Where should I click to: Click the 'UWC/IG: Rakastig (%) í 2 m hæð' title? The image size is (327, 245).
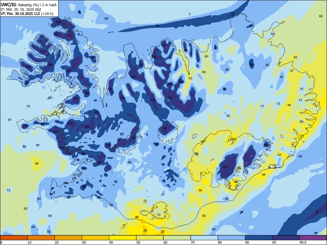[28, 4]
